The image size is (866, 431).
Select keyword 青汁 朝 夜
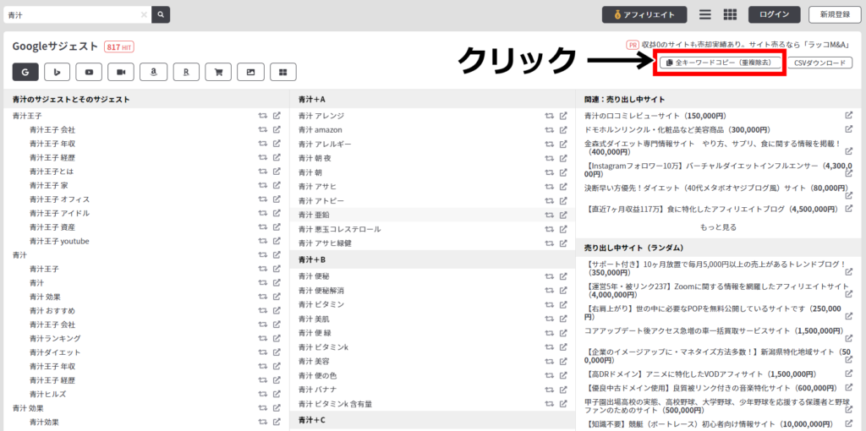[314, 158]
